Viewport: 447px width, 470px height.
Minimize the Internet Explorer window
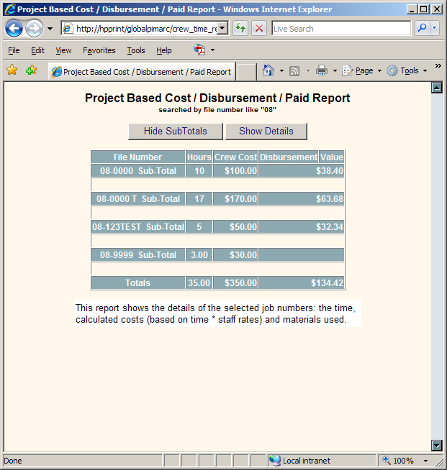click(x=412, y=9)
